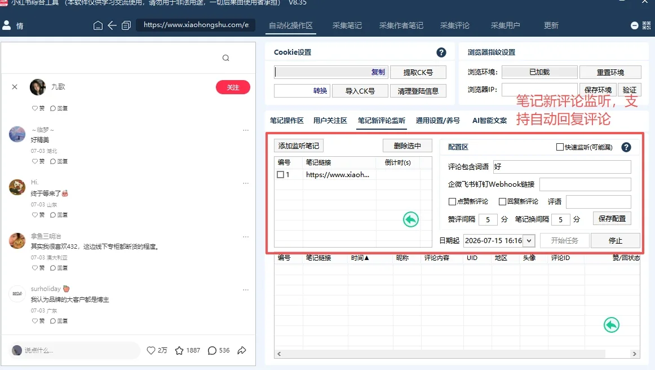Toggle 回复新评论 checkbox

tap(503, 201)
